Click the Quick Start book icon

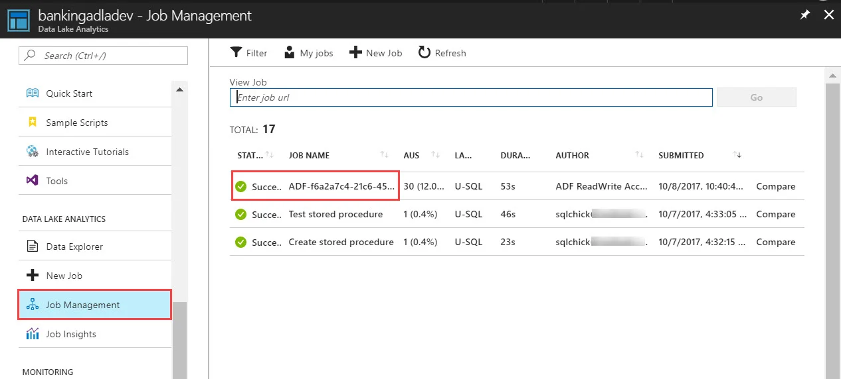(33, 93)
